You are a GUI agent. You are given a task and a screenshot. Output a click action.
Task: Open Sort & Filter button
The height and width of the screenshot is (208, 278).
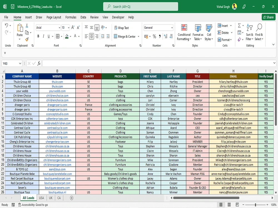[249, 32]
